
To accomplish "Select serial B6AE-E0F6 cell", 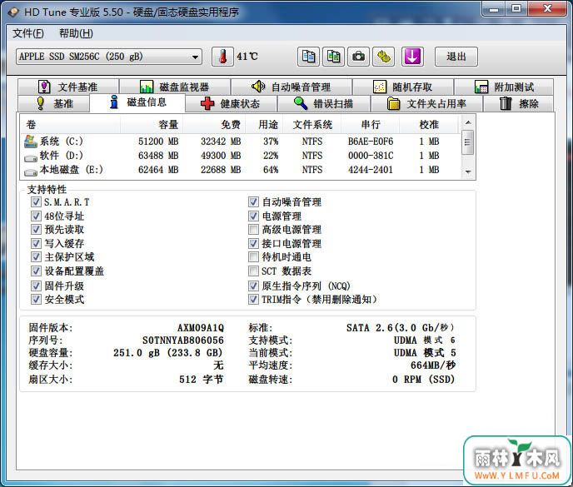I will tap(371, 142).
